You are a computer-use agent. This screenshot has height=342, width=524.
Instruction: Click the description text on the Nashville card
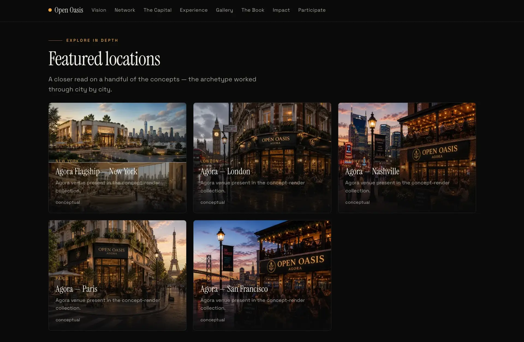tap(397, 187)
